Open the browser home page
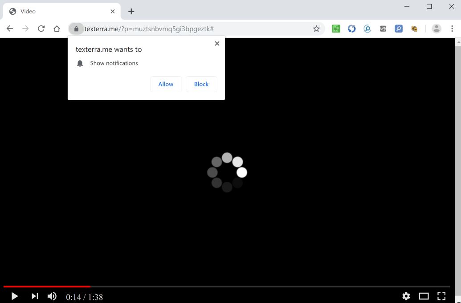The width and height of the screenshot is (461, 303). tap(57, 29)
